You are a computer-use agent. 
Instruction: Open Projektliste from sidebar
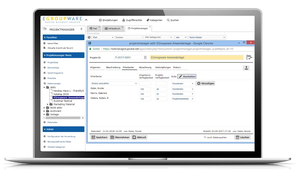pyautogui.click(x=53, y=62)
